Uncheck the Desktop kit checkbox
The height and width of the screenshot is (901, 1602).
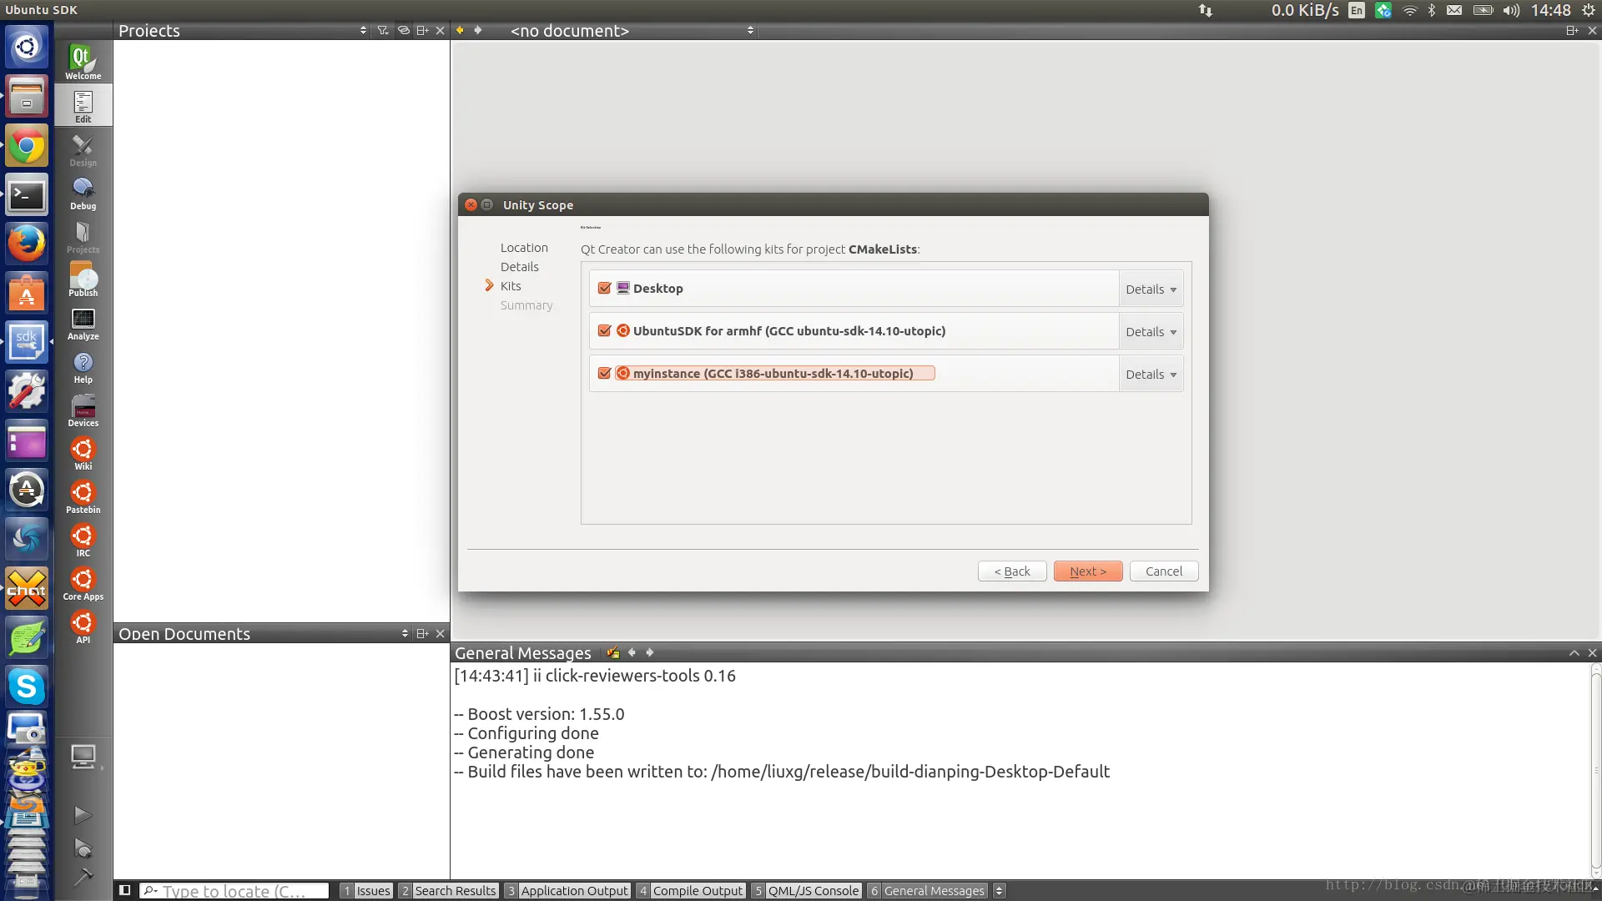click(x=605, y=288)
